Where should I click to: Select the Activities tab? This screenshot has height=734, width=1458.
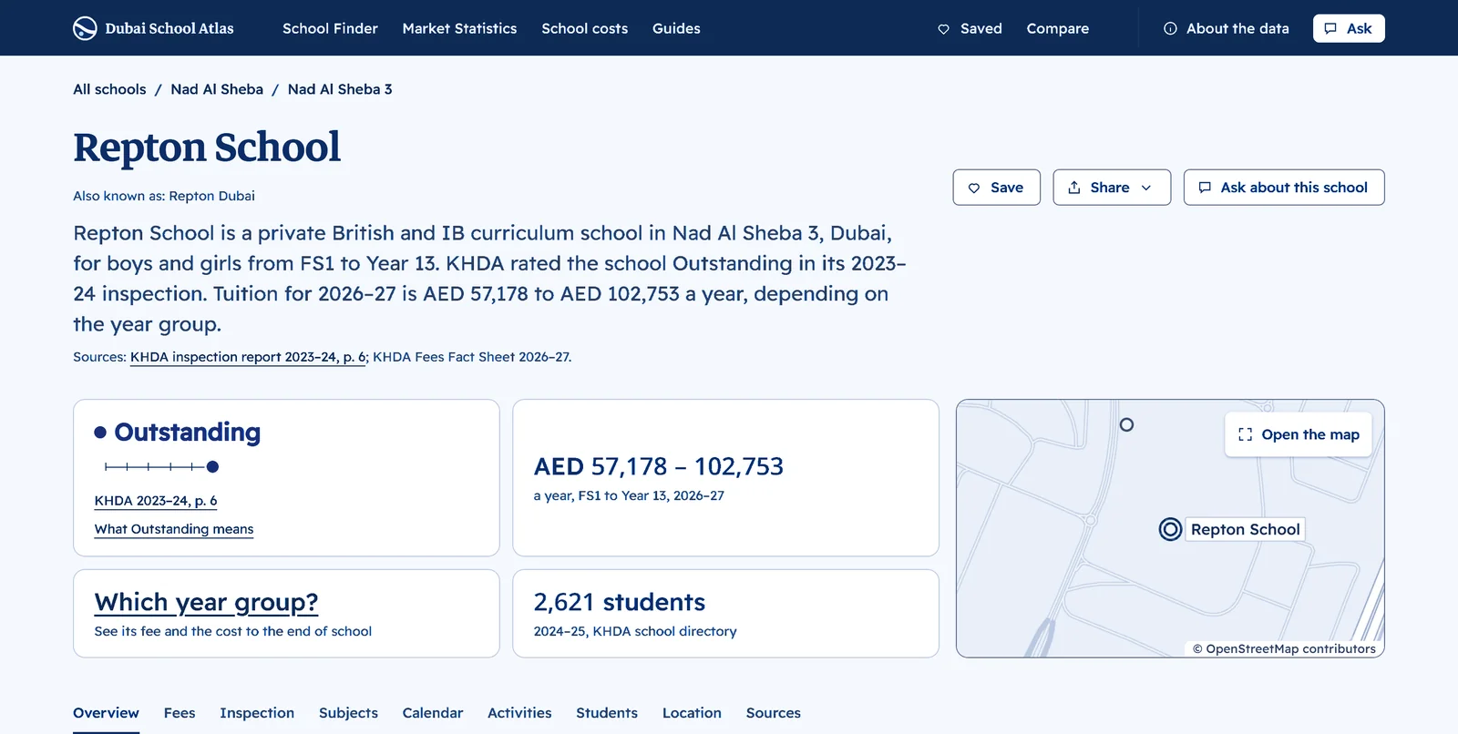(519, 713)
